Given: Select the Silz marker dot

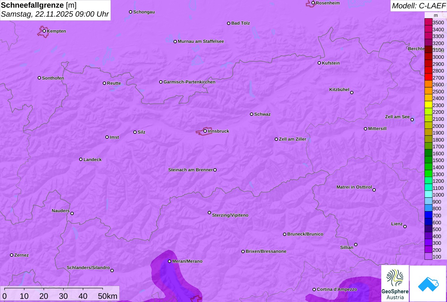Looking at the screenshot, I should pyautogui.click(x=135, y=132).
